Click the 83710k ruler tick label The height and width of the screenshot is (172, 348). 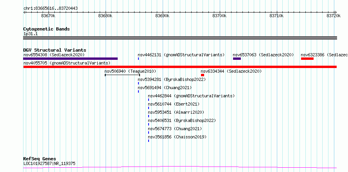tap(277, 16)
